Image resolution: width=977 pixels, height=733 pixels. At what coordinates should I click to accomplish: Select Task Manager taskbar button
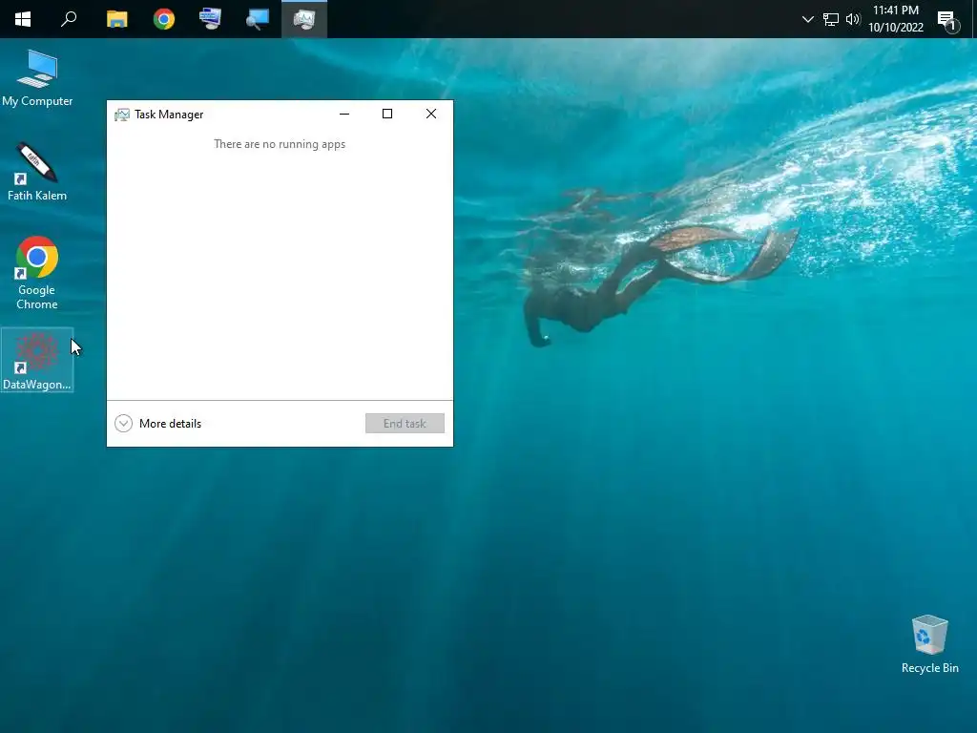point(304,19)
